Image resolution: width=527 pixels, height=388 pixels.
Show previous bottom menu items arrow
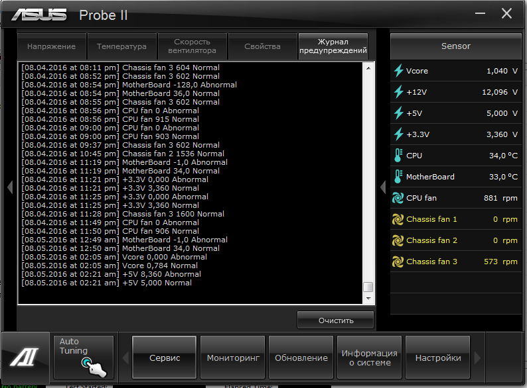click(125, 358)
